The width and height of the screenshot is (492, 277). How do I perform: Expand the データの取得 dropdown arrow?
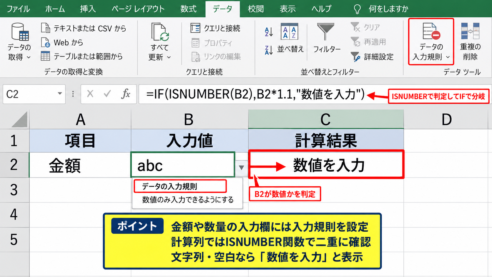(x=29, y=57)
